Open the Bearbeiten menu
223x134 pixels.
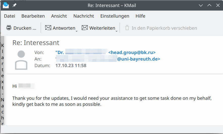(x=33, y=16)
